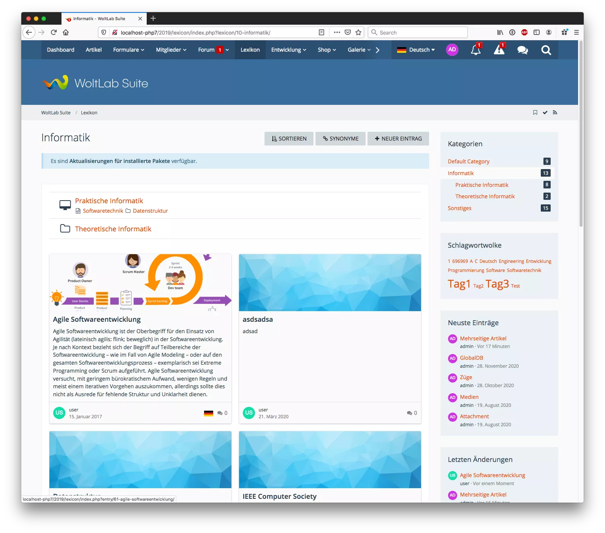Click the moderation warning triangle icon
605x533 pixels.
pyautogui.click(x=499, y=50)
